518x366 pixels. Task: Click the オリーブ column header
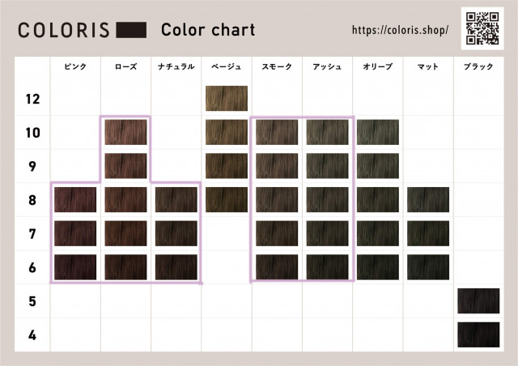[377, 66]
